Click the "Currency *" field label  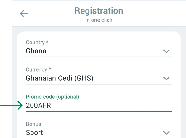(x=38, y=70)
